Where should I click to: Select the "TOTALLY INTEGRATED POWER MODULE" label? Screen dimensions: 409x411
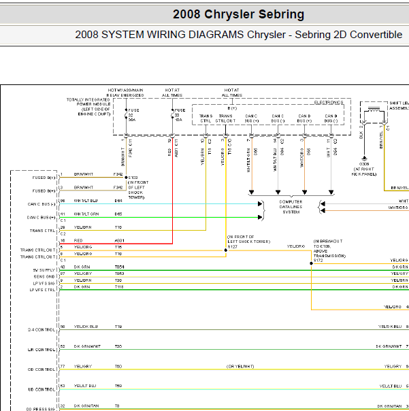[88, 107]
